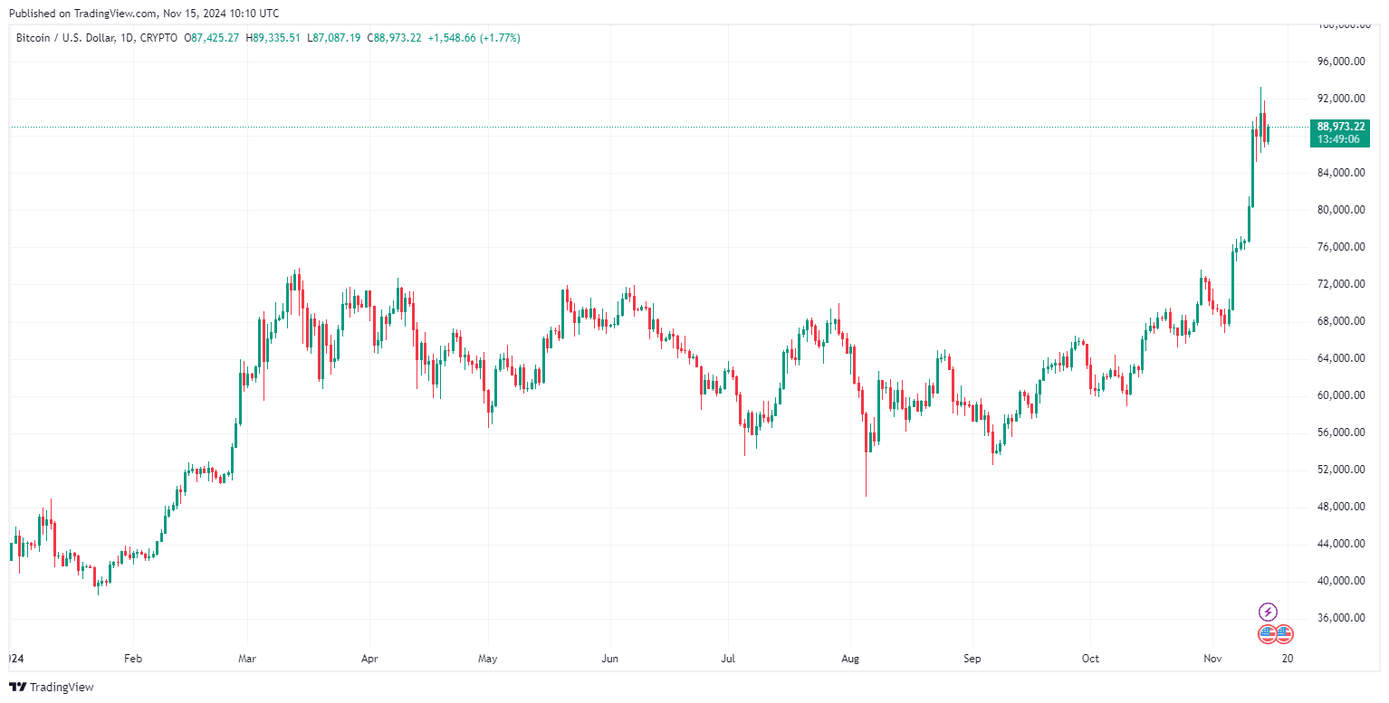Image resolution: width=1389 pixels, height=703 pixels.
Task: Click the 56,000.00 price axis label
Action: pyautogui.click(x=1342, y=432)
